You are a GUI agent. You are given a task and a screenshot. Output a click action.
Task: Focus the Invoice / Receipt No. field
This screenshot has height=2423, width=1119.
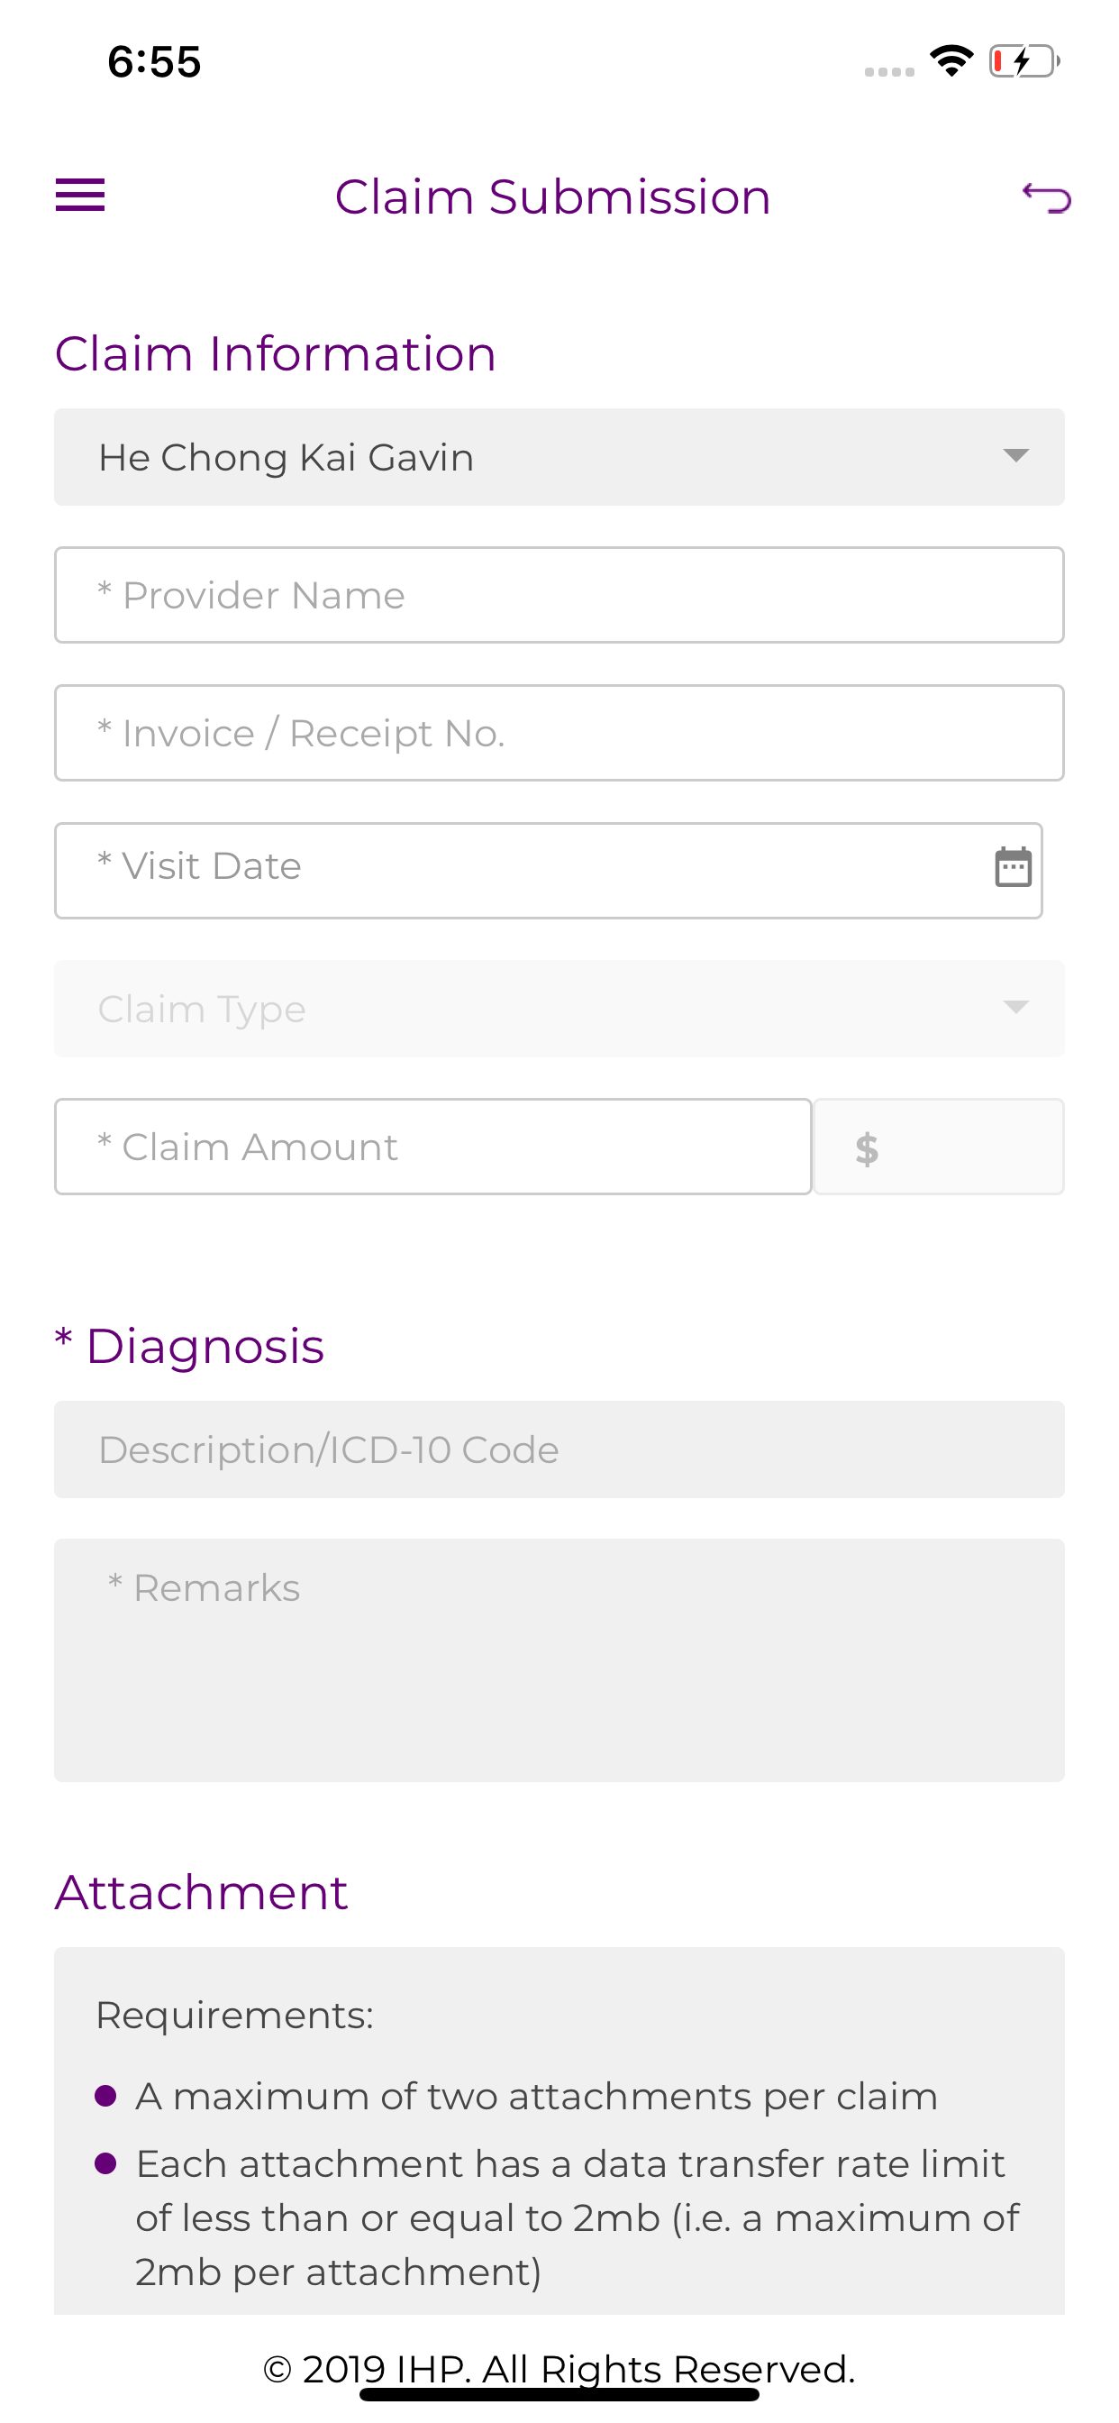559,733
